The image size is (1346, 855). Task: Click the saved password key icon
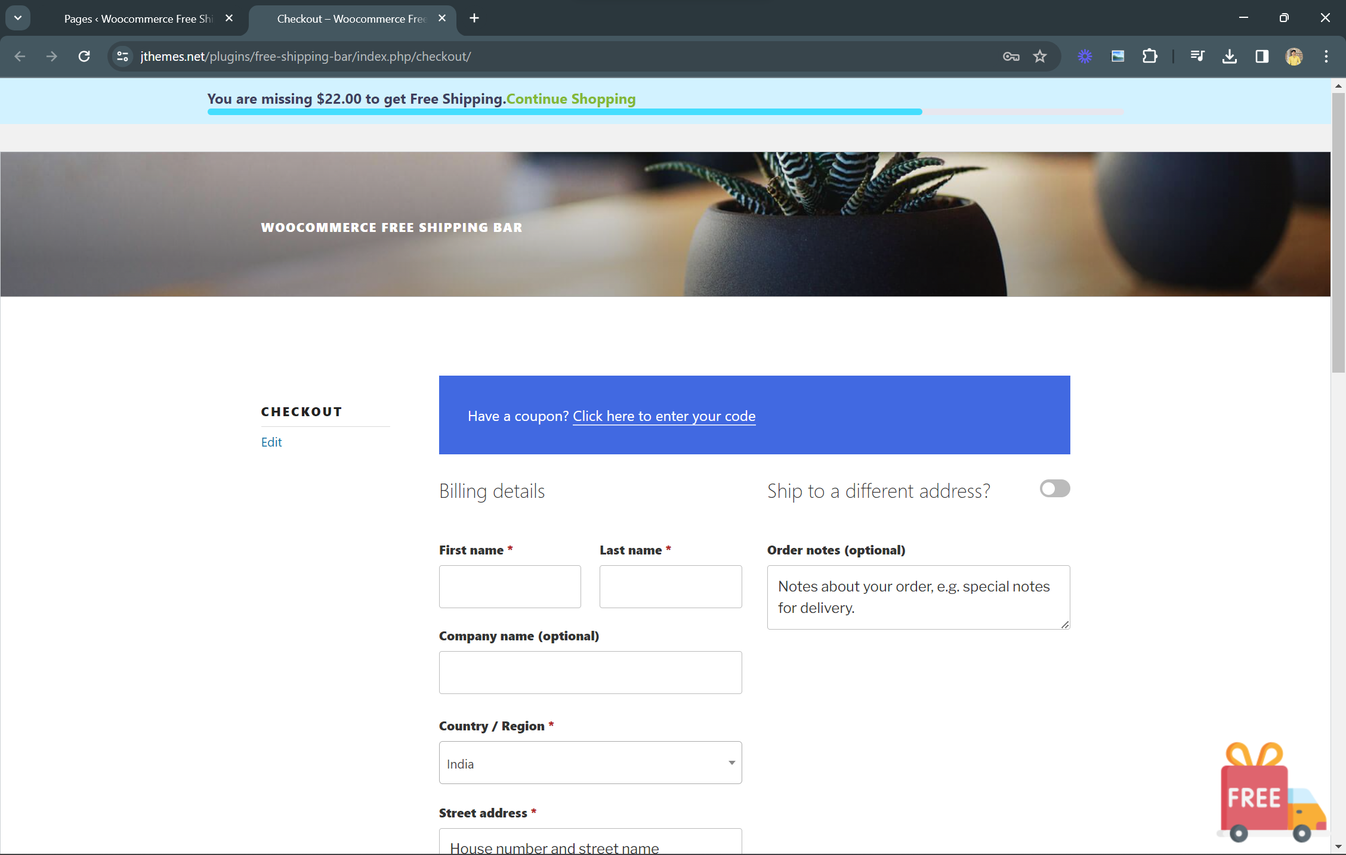[x=1011, y=56]
